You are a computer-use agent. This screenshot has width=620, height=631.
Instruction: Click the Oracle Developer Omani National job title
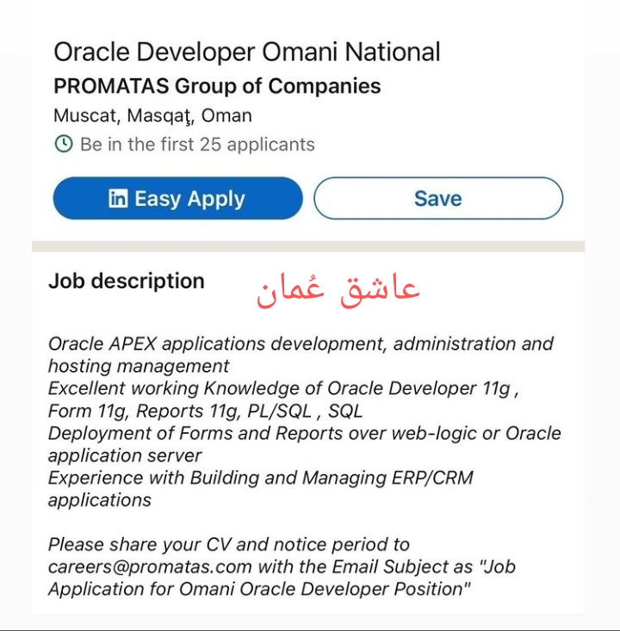(x=247, y=52)
